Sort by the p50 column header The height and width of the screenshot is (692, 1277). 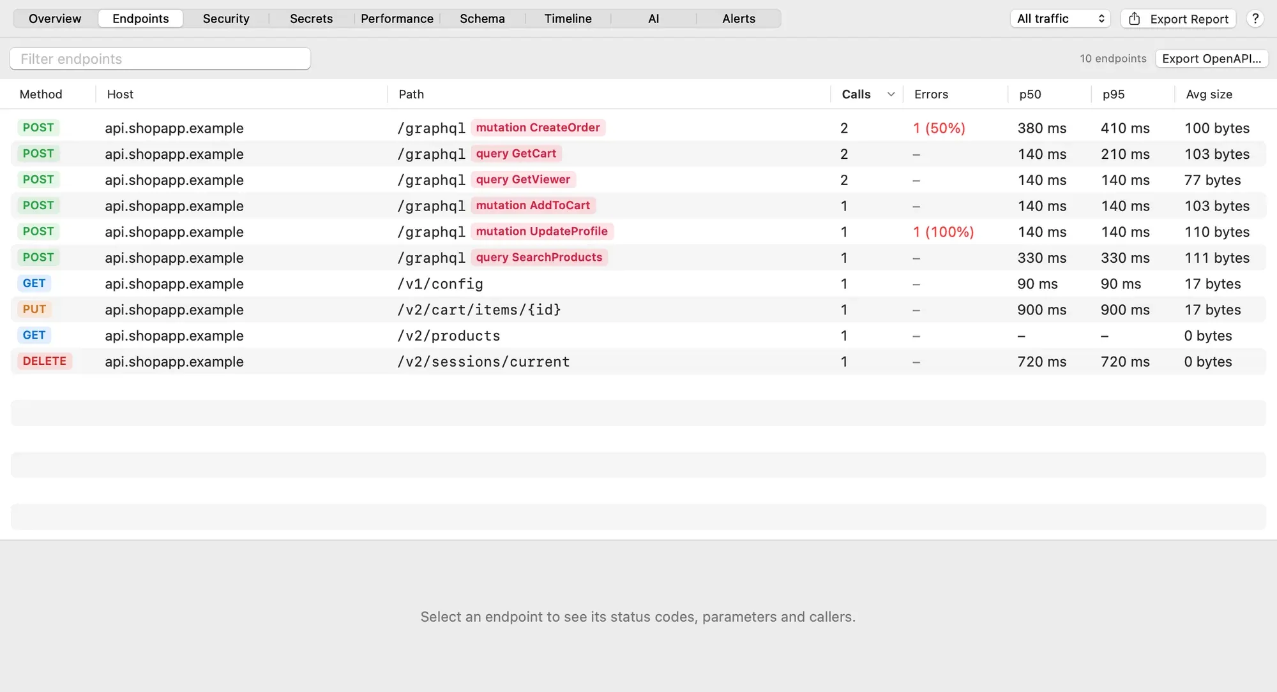click(x=1030, y=94)
